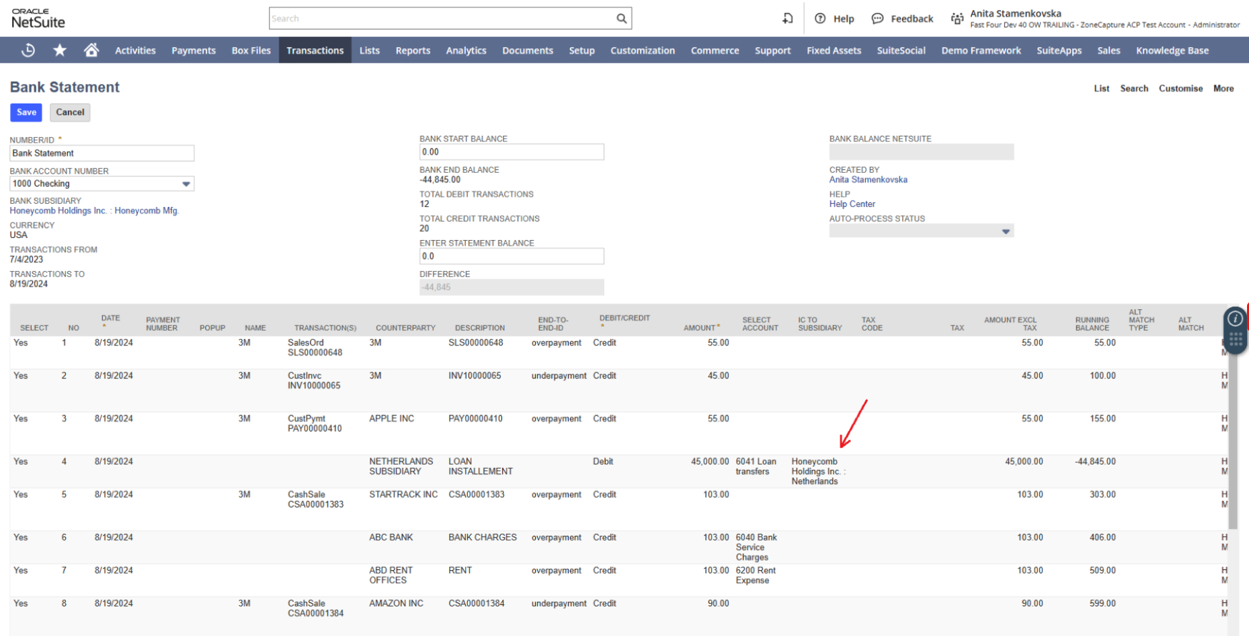Click the Enter Statement Balance field
The height and width of the screenshot is (636, 1249).
click(512, 256)
